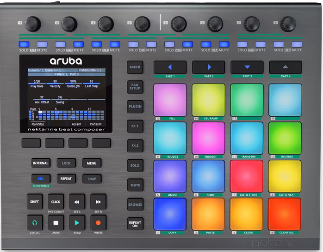Tap orange pad 2 labeled PASTE

208,214
